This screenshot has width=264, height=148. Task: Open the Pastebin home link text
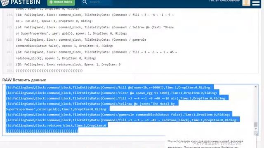point(26,2)
